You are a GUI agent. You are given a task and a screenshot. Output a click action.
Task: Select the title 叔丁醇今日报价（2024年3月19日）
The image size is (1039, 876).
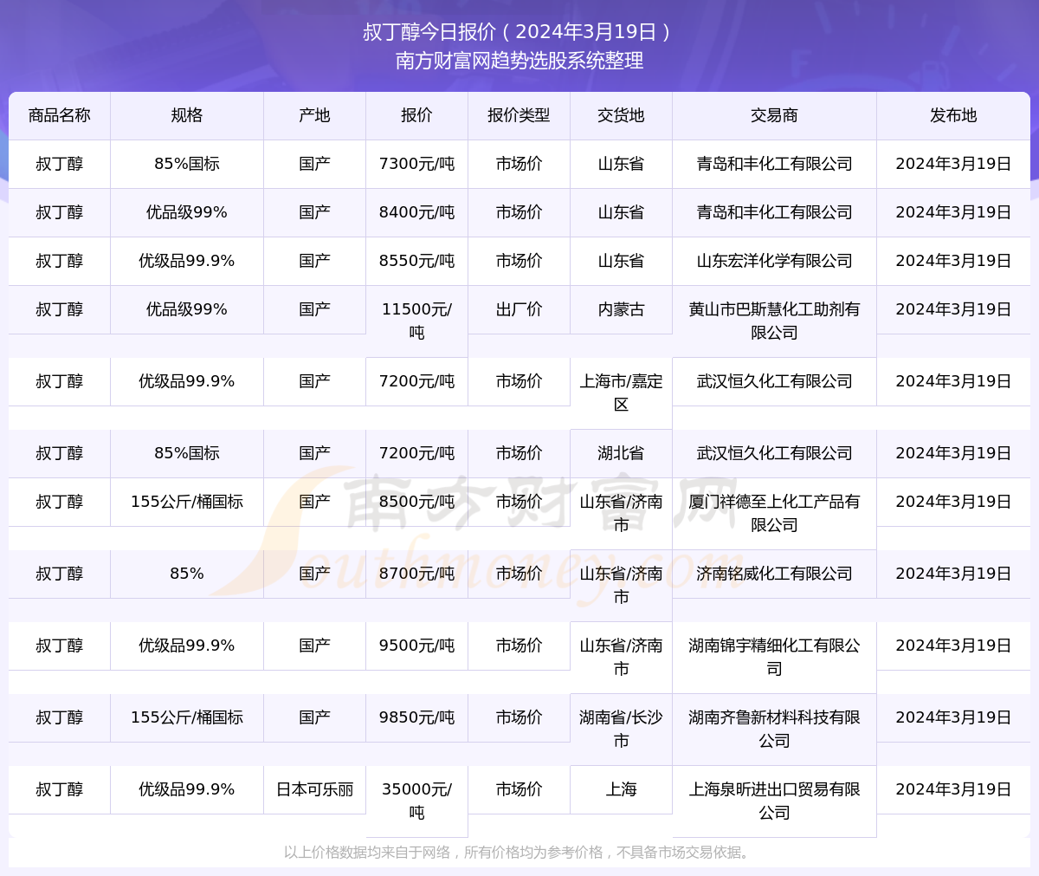[x=519, y=32]
